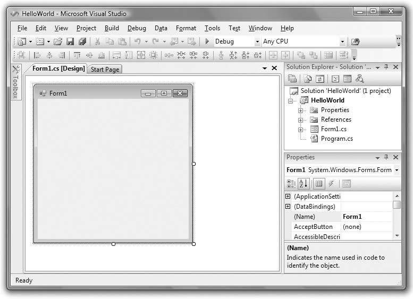Expand the (ApplicationSettings) property group
The image size is (413, 299).
coord(288,197)
